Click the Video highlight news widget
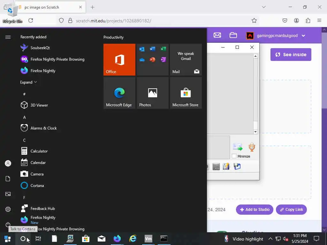 coord(244,239)
